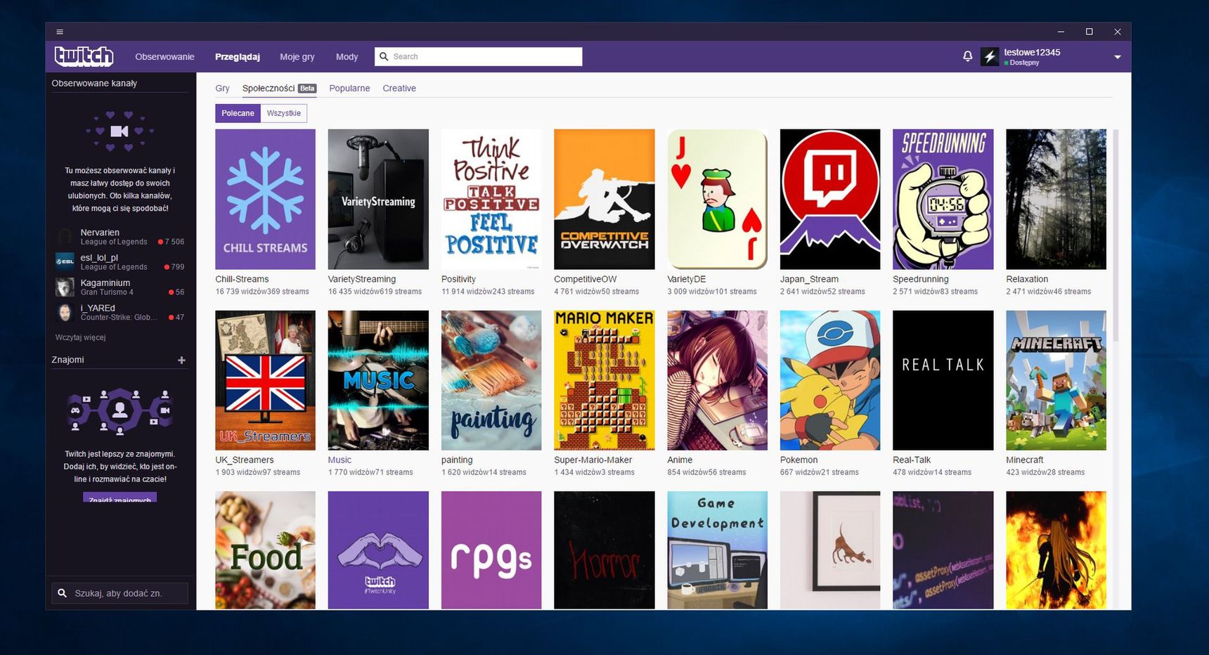The image size is (1209, 655).
Task: Click the Chill-Streams title link
Action: tap(242, 280)
